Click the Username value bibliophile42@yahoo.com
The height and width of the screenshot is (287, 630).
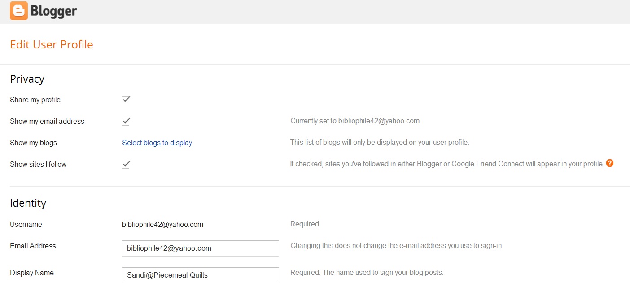(162, 225)
